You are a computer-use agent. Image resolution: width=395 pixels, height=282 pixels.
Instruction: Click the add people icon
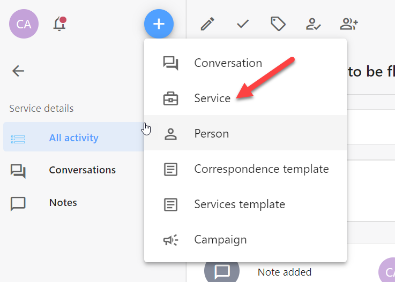(x=349, y=24)
